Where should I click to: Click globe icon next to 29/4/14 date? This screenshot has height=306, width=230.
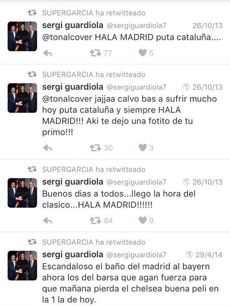[x=189, y=254]
